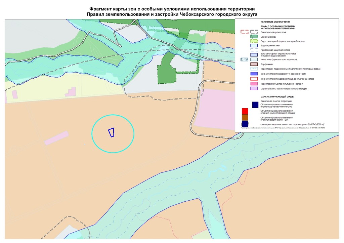This screenshot has height=243, width=344.
Task: Click the slanted pink rectangle left of circle
Action: pyautogui.click(x=56, y=138)
